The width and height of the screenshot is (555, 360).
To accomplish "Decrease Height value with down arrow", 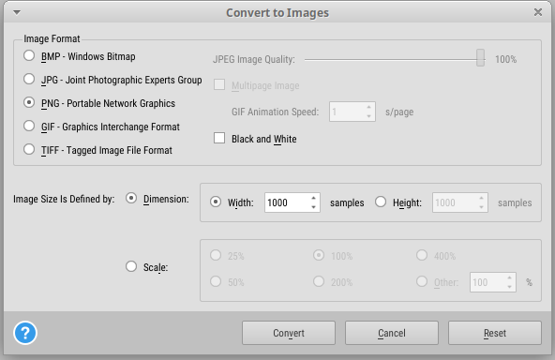I will point(481,207).
